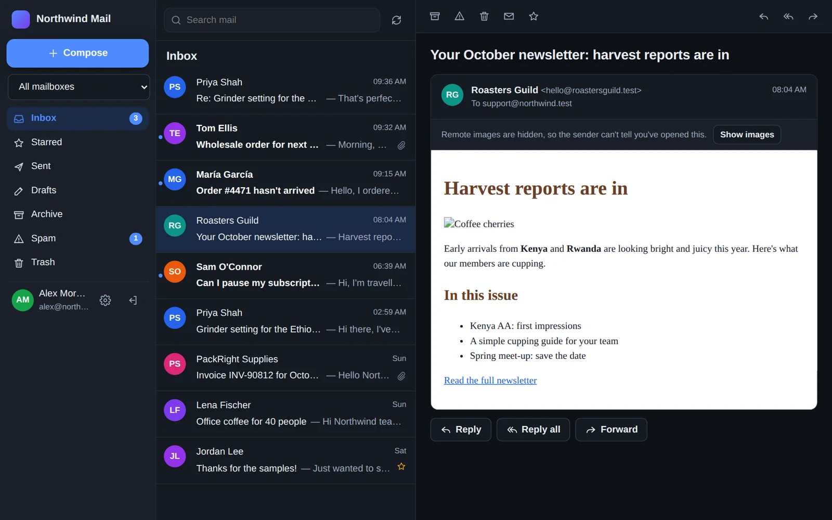Viewport: 832px width, 520px height.
Task: Follow the Read the full newsletter link
Action: pos(490,381)
